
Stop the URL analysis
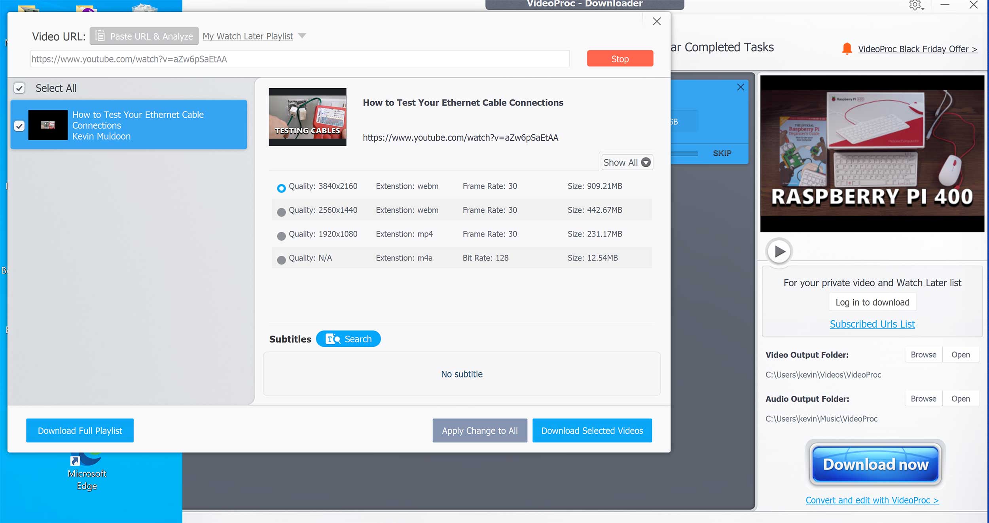pyautogui.click(x=620, y=59)
